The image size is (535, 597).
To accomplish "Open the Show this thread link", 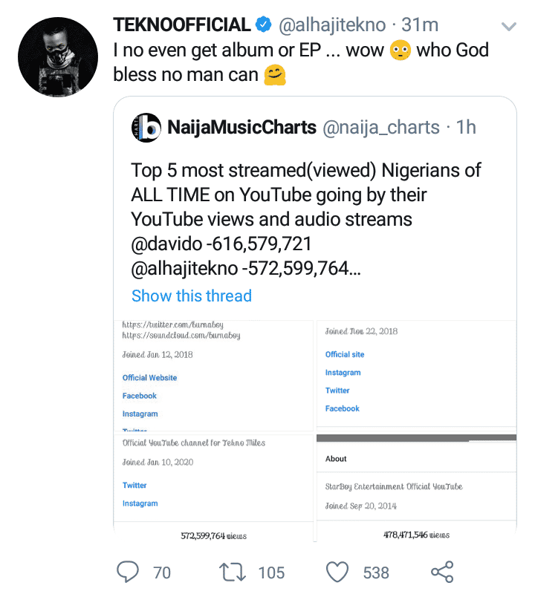I will (192, 296).
